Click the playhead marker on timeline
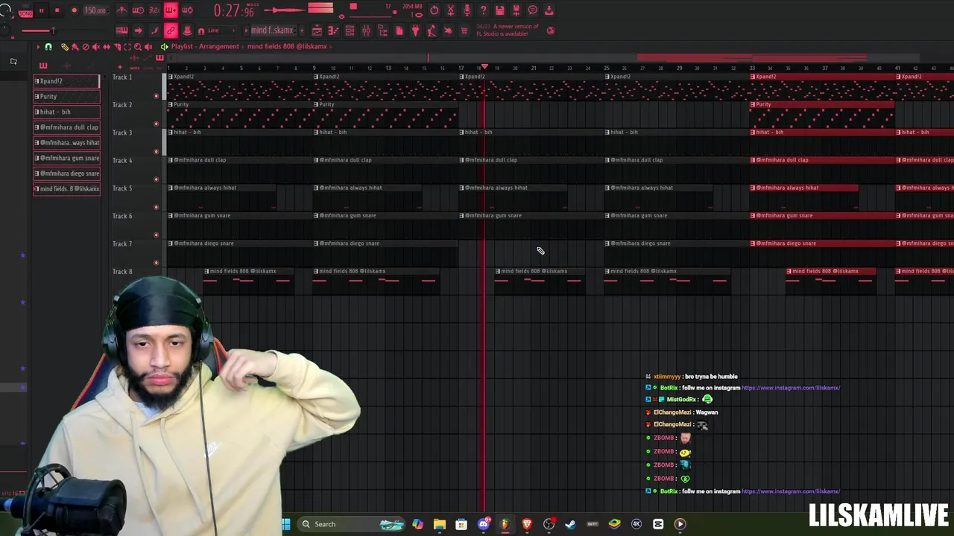Viewport: 954px width, 536px height. point(485,67)
